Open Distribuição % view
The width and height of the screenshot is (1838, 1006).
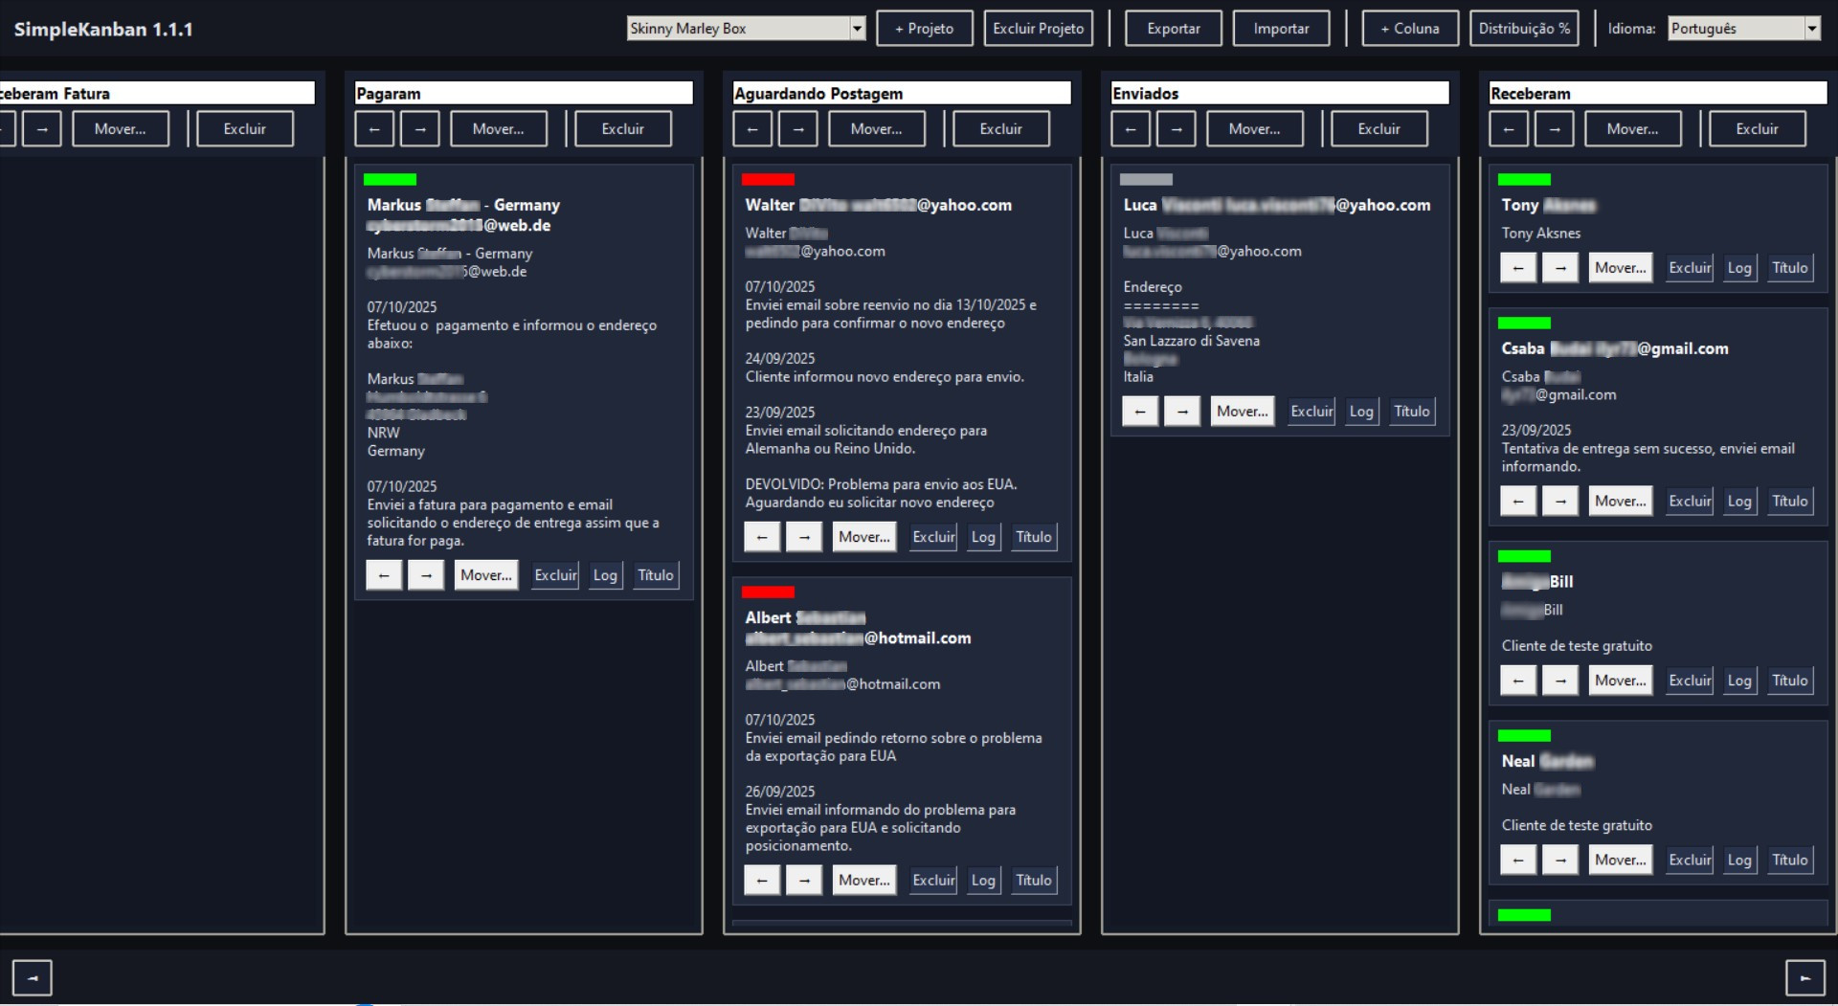1524,28
